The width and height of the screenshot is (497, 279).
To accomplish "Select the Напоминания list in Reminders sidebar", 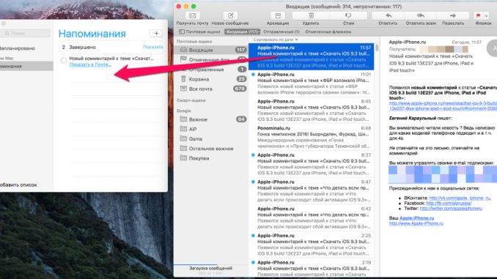I will pyautogui.click(x=26, y=66).
